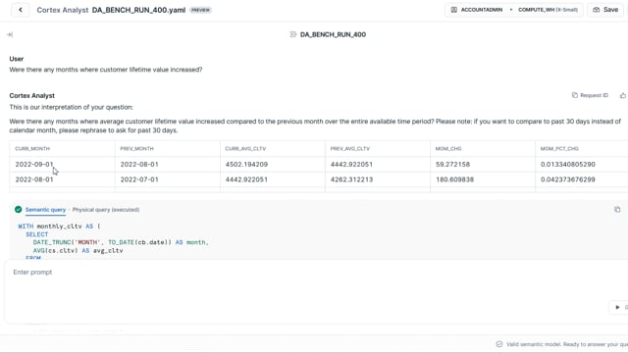Viewport: 628px width, 353px height.
Task: Click the PREVIEW badge next to file name
Action: pos(200,10)
